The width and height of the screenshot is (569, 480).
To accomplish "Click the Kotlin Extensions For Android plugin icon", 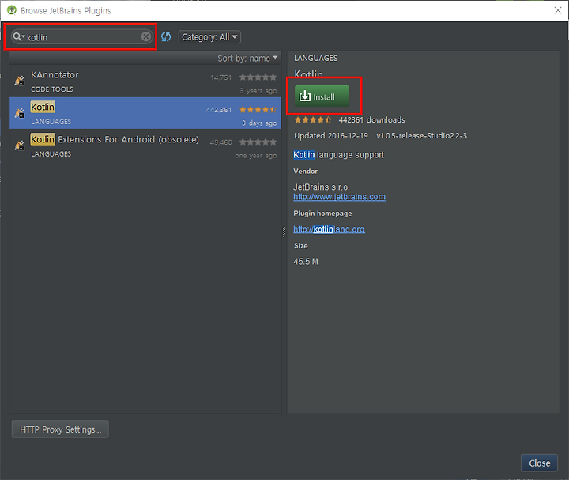I will click(20, 146).
